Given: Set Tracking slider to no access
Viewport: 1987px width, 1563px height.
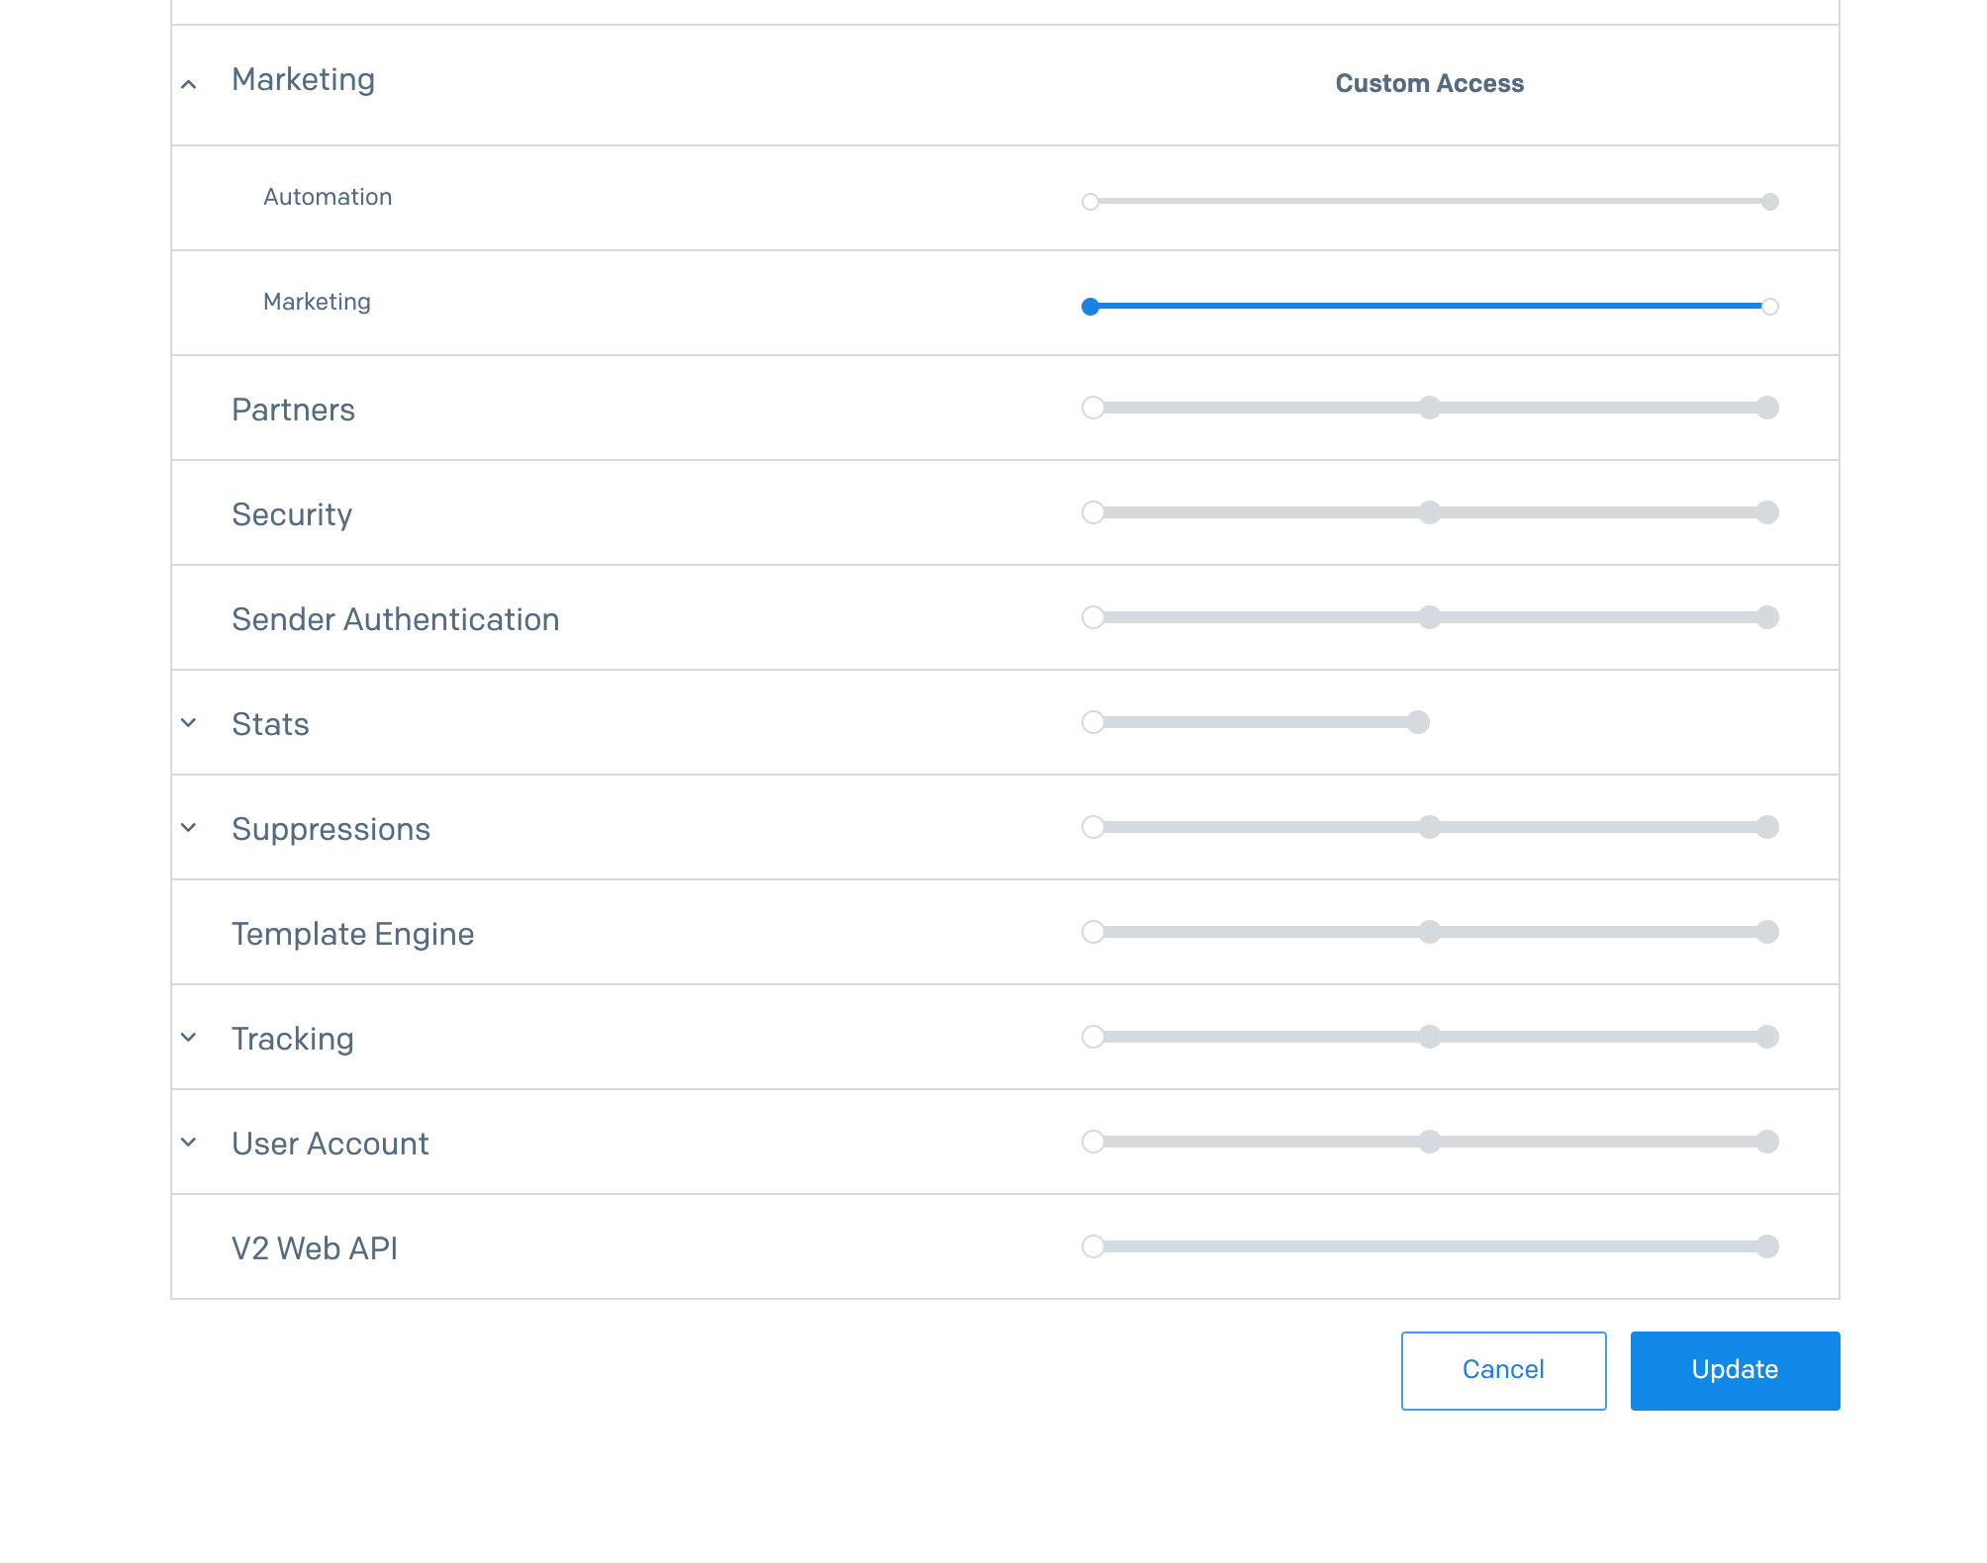Looking at the screenshot, I should 1092,1037.
